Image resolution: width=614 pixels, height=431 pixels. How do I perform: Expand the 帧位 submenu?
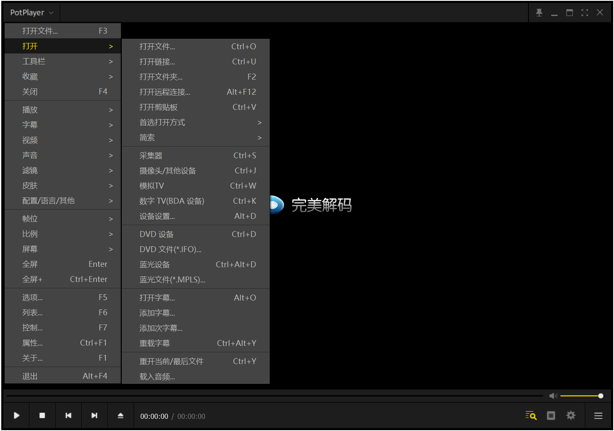pyautogui.click(x=63, y=219)
